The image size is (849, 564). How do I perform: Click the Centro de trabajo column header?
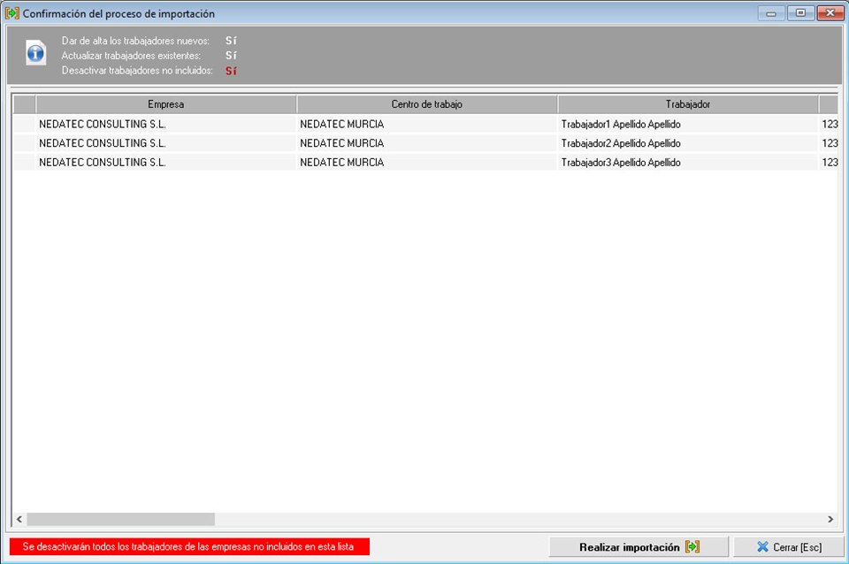pyautogui.click(x=426, y=104)
